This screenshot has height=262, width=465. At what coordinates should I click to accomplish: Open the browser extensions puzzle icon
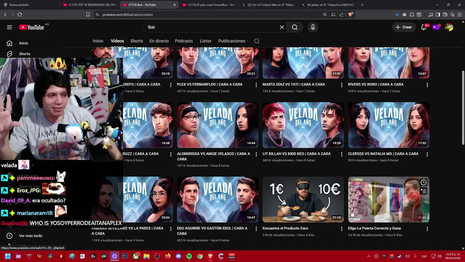pyautogui.click(x=412, y=15)
